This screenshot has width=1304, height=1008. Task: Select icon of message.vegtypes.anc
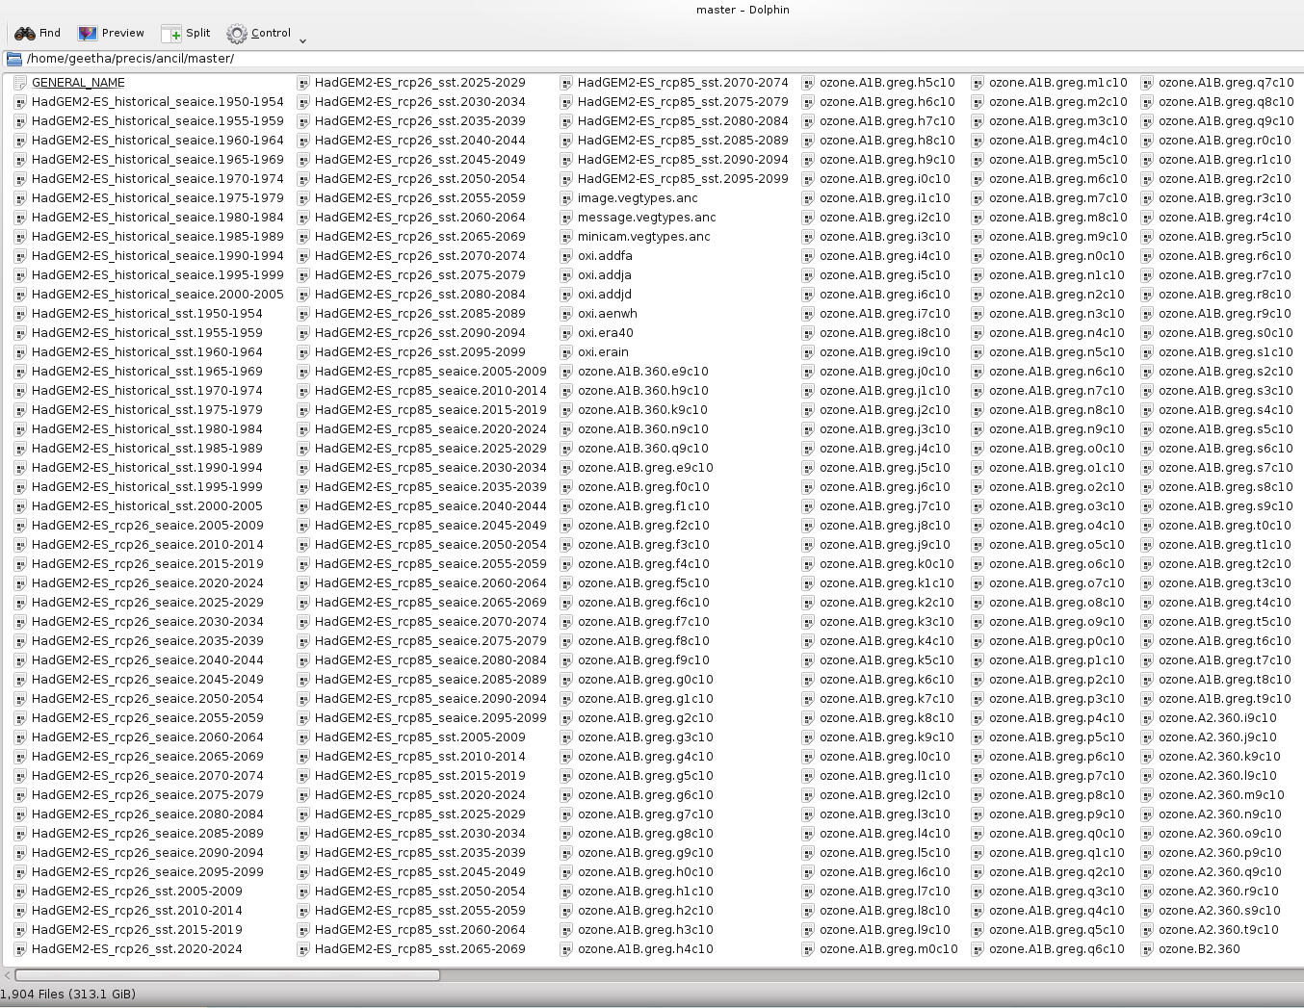click(x=566, y=218)
